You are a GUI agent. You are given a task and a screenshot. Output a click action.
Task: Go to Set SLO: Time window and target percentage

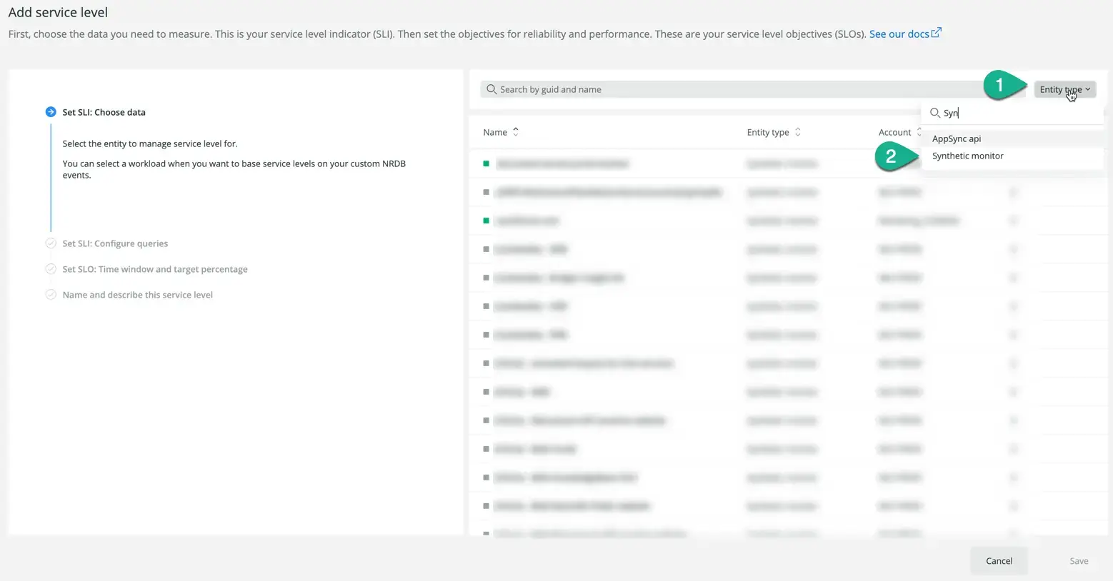[x=155, y=269]
